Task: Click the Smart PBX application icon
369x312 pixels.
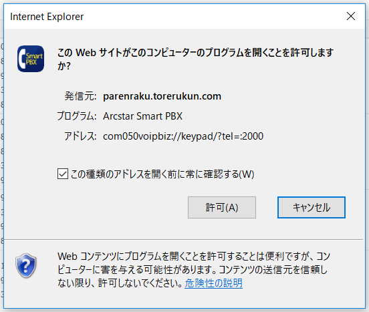Action: click(x=31, y=59)
